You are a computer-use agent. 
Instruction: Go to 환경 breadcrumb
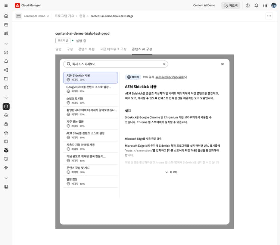pyautogui.click(x=82, y=16)
